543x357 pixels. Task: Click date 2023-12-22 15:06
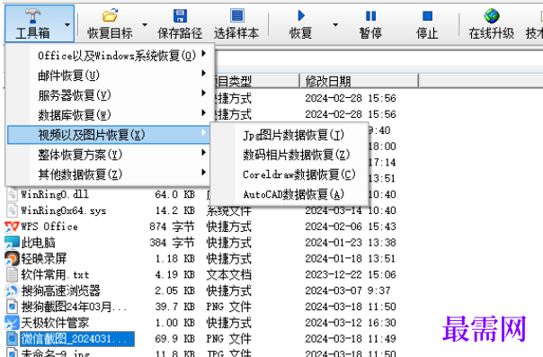(x=350, y=274)
